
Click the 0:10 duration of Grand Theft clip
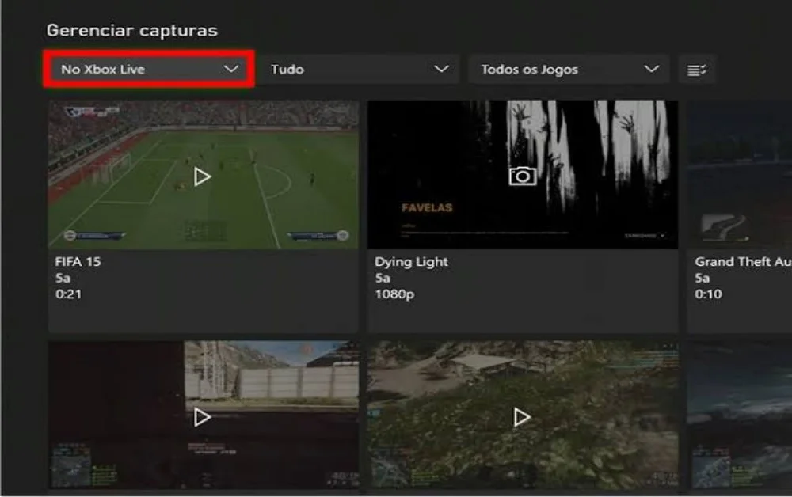coord(708,294)
